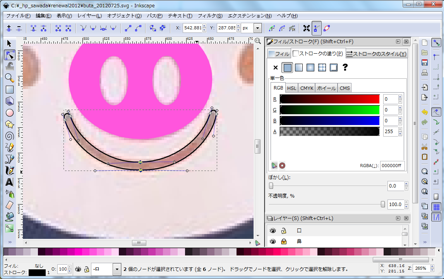Toggle Bezier handle display for nodes
This screenshot has height=279, width=444.
pos(317,28)
